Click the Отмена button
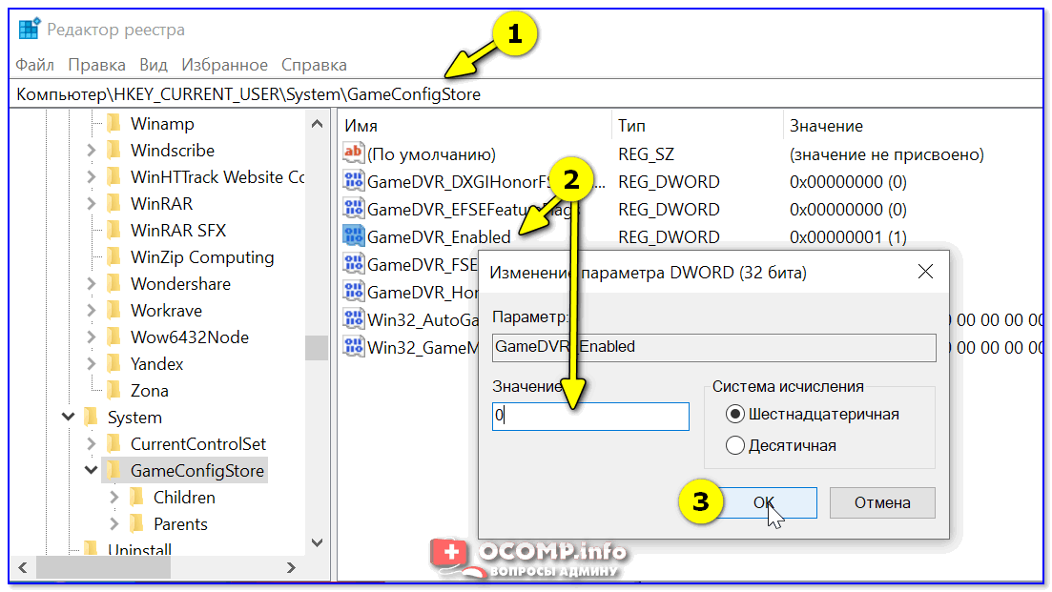This screenshot has height=592, width=1052. click(x=882, y=502)
